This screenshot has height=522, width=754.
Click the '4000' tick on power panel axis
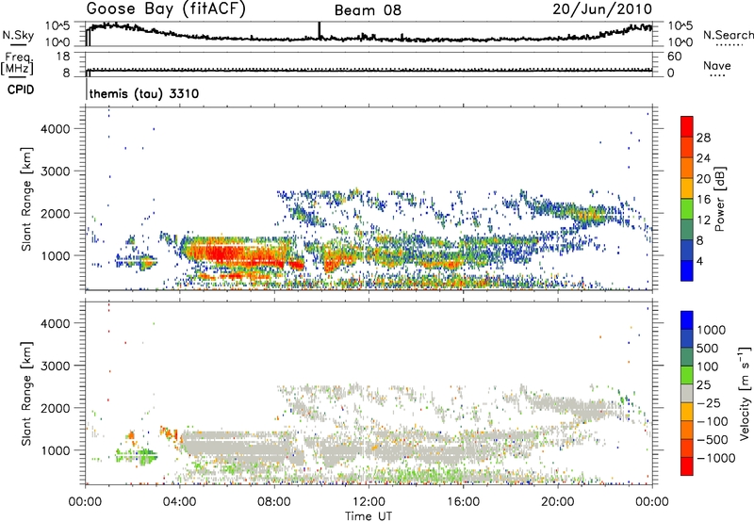point(56,129)
